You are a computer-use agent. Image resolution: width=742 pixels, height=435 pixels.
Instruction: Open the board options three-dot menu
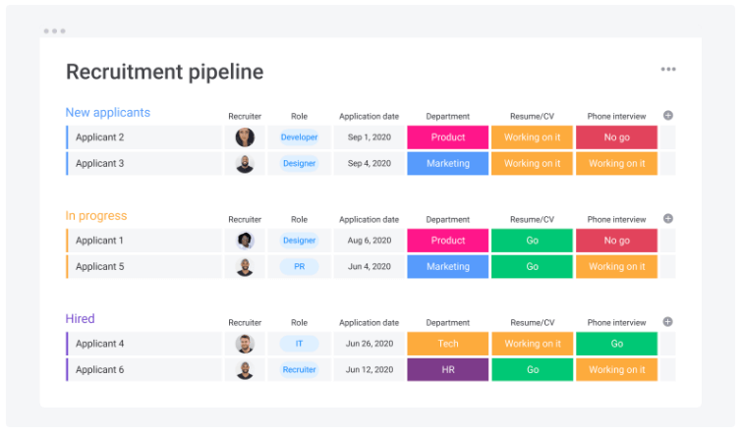(x=668, y=70)
